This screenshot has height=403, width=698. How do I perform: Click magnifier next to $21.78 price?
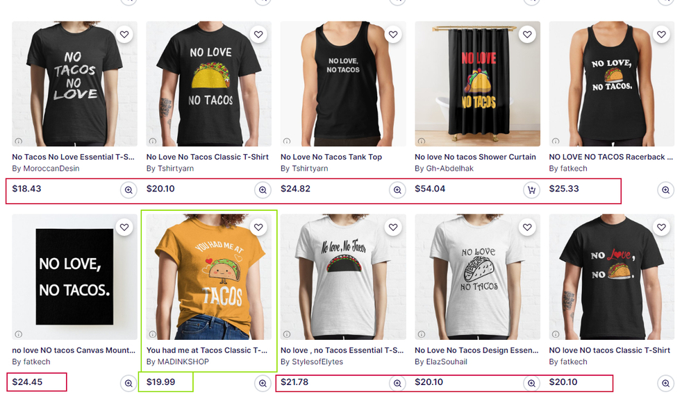click(397, 383)
